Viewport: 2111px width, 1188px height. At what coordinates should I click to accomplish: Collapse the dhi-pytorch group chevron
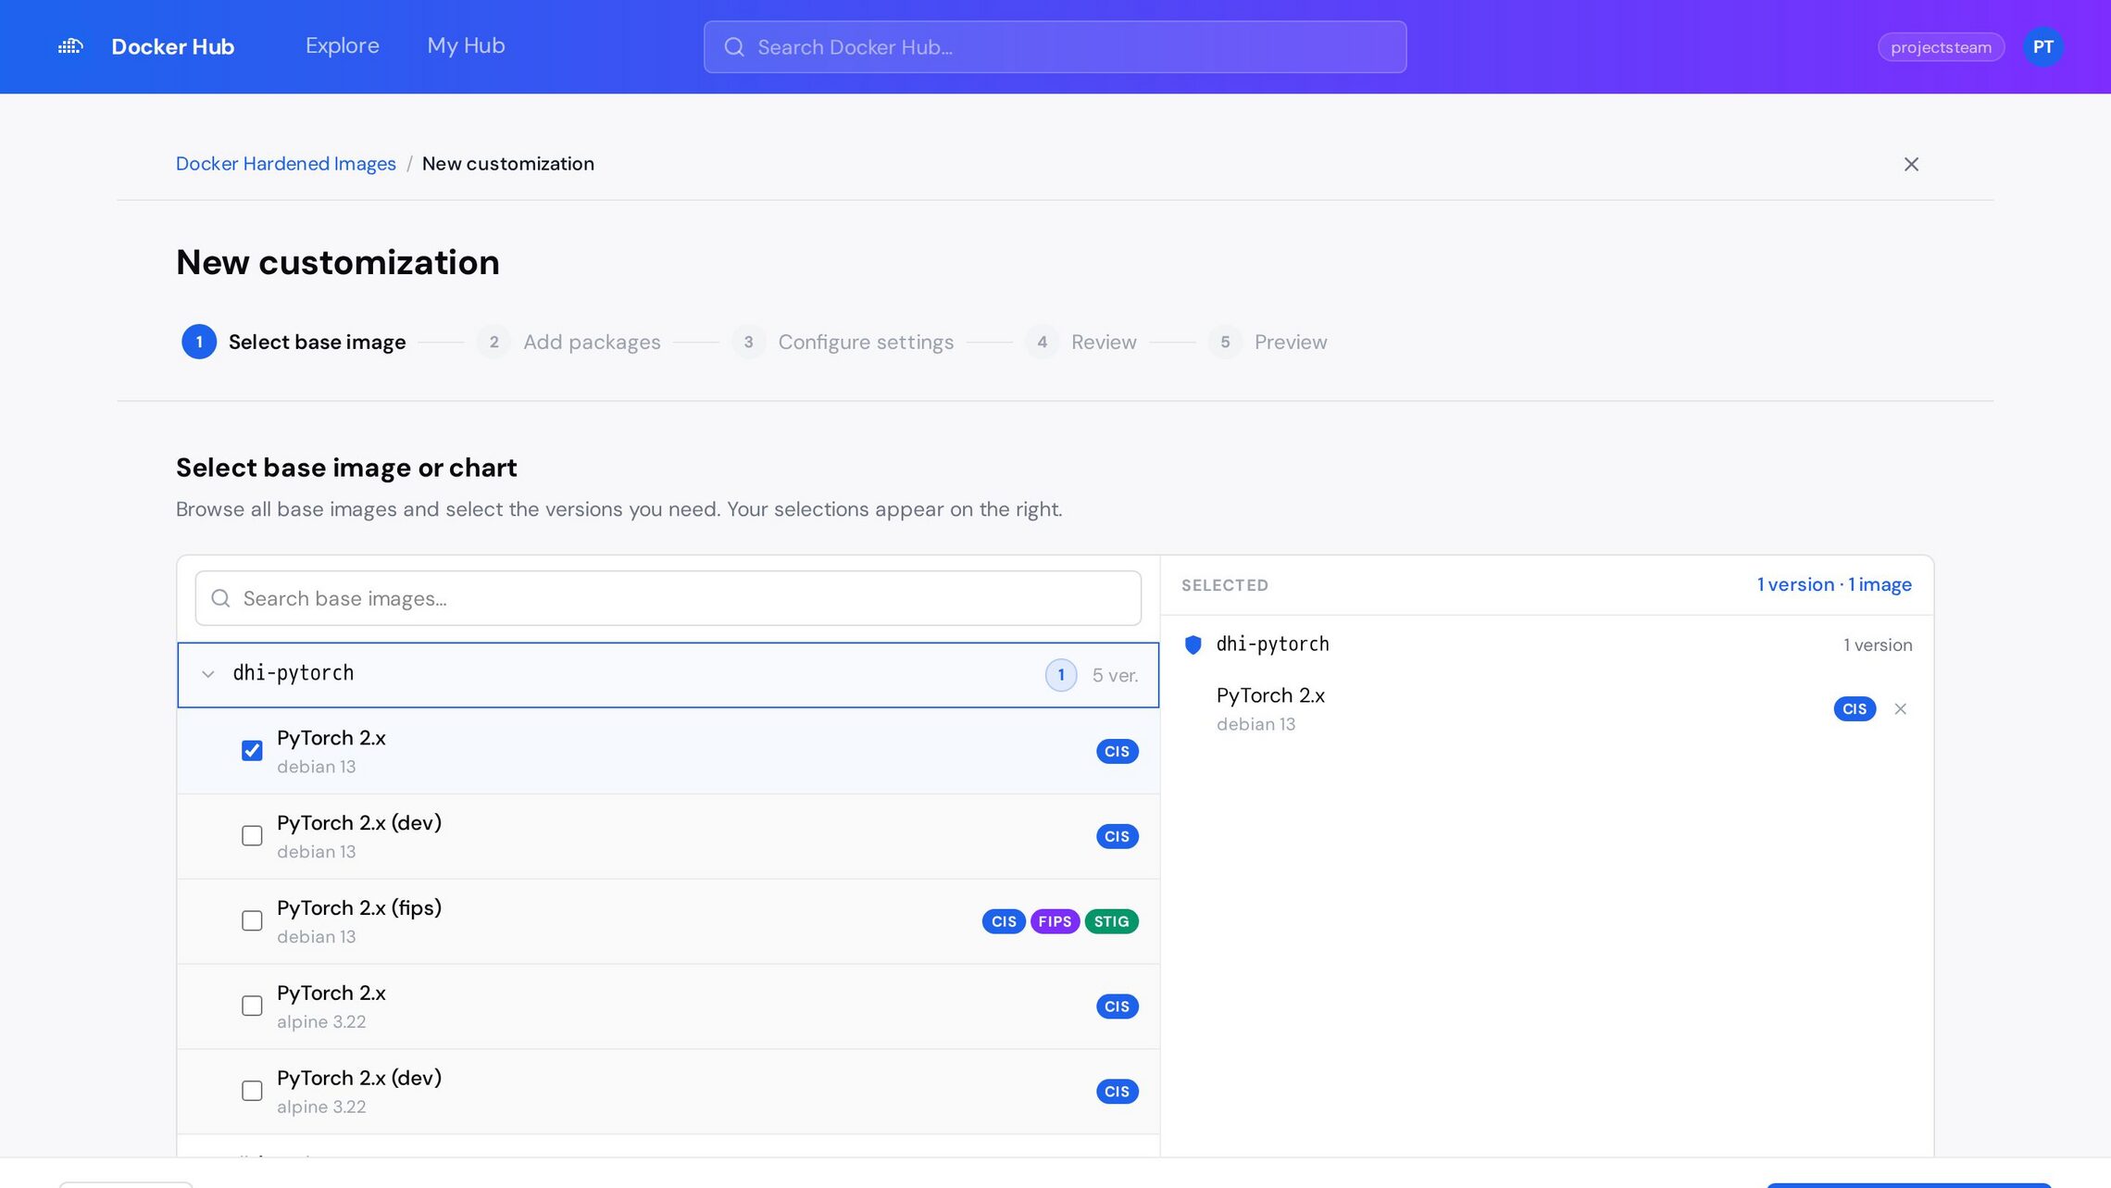point(208,675)
